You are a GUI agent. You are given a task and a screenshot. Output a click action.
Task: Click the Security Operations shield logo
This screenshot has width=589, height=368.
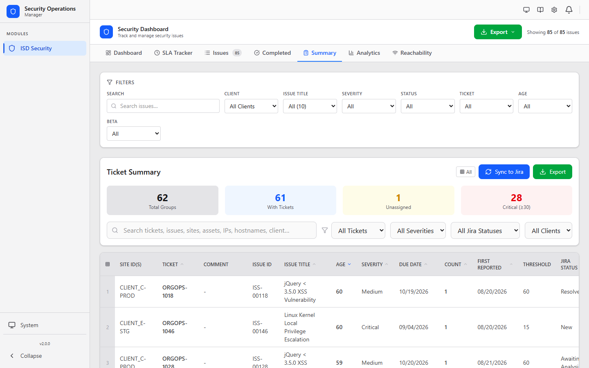click(x=13, y=11)
